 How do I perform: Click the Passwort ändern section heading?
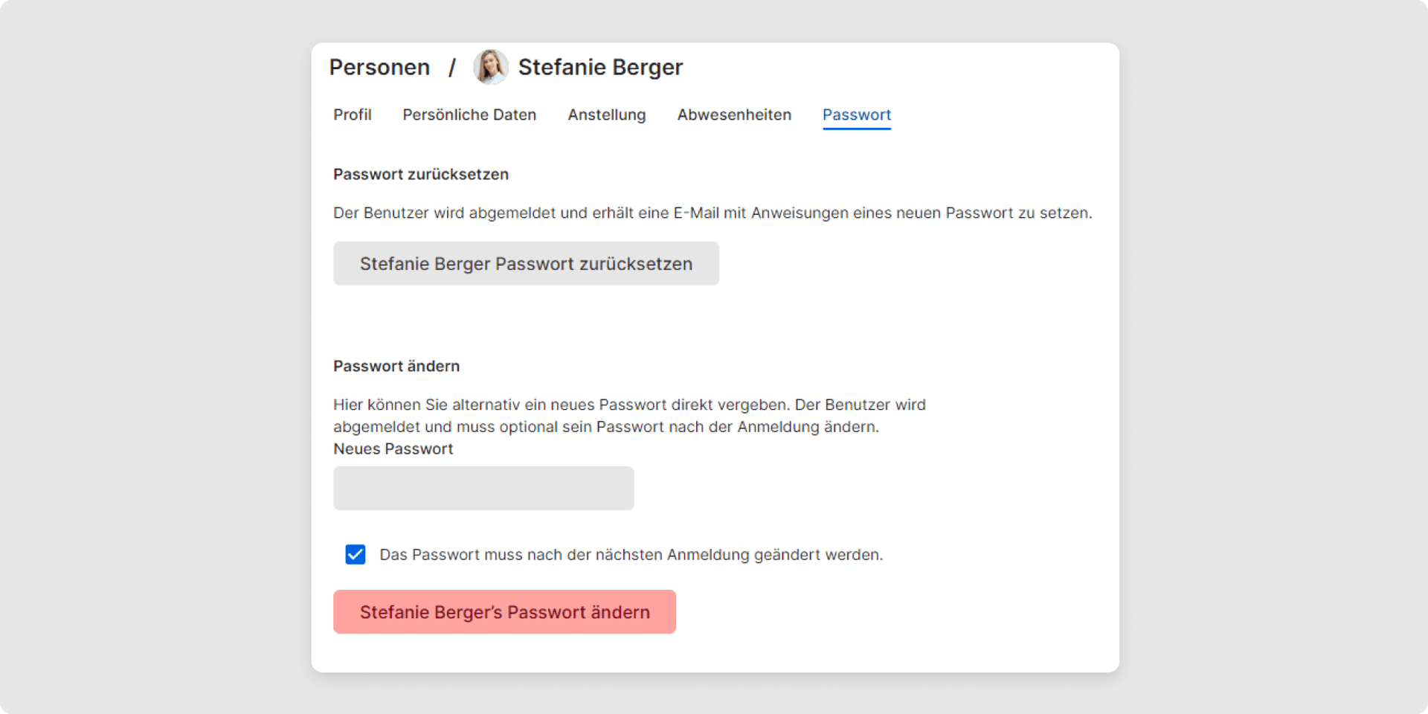point(396,366)
